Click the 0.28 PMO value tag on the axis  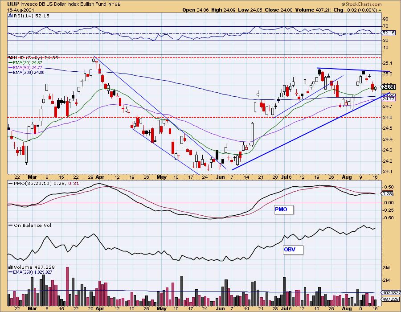pyautogui.click(x=388, y=193)
